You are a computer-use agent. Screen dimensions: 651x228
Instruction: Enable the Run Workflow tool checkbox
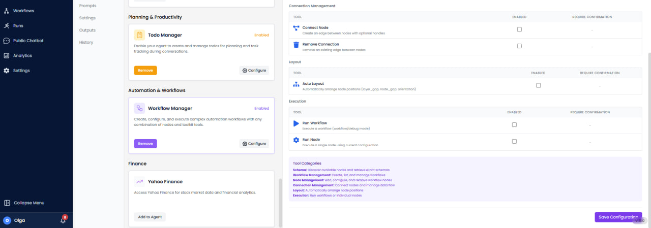(514, 125)
